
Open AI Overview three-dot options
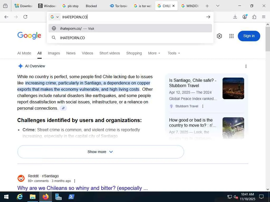tap(246, 66)
